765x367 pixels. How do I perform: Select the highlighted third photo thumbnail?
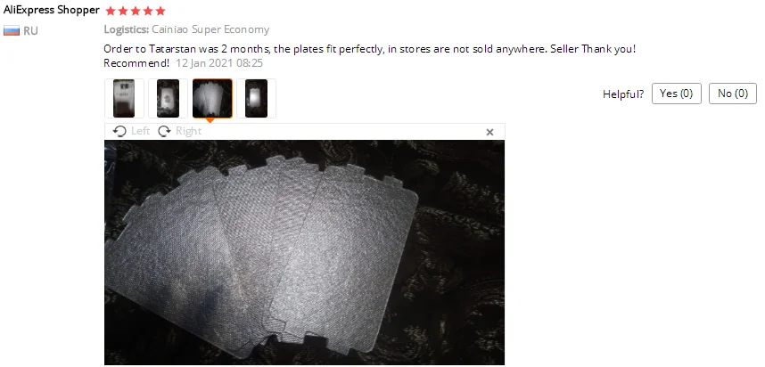212,99
